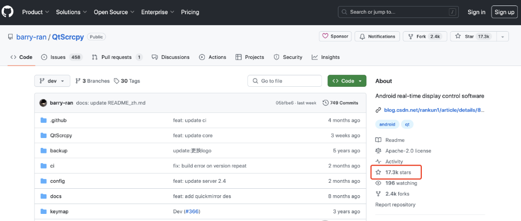Screen dimensions: 521x221
Task: Click the Go to file search field
Action: tap(285, 81)
